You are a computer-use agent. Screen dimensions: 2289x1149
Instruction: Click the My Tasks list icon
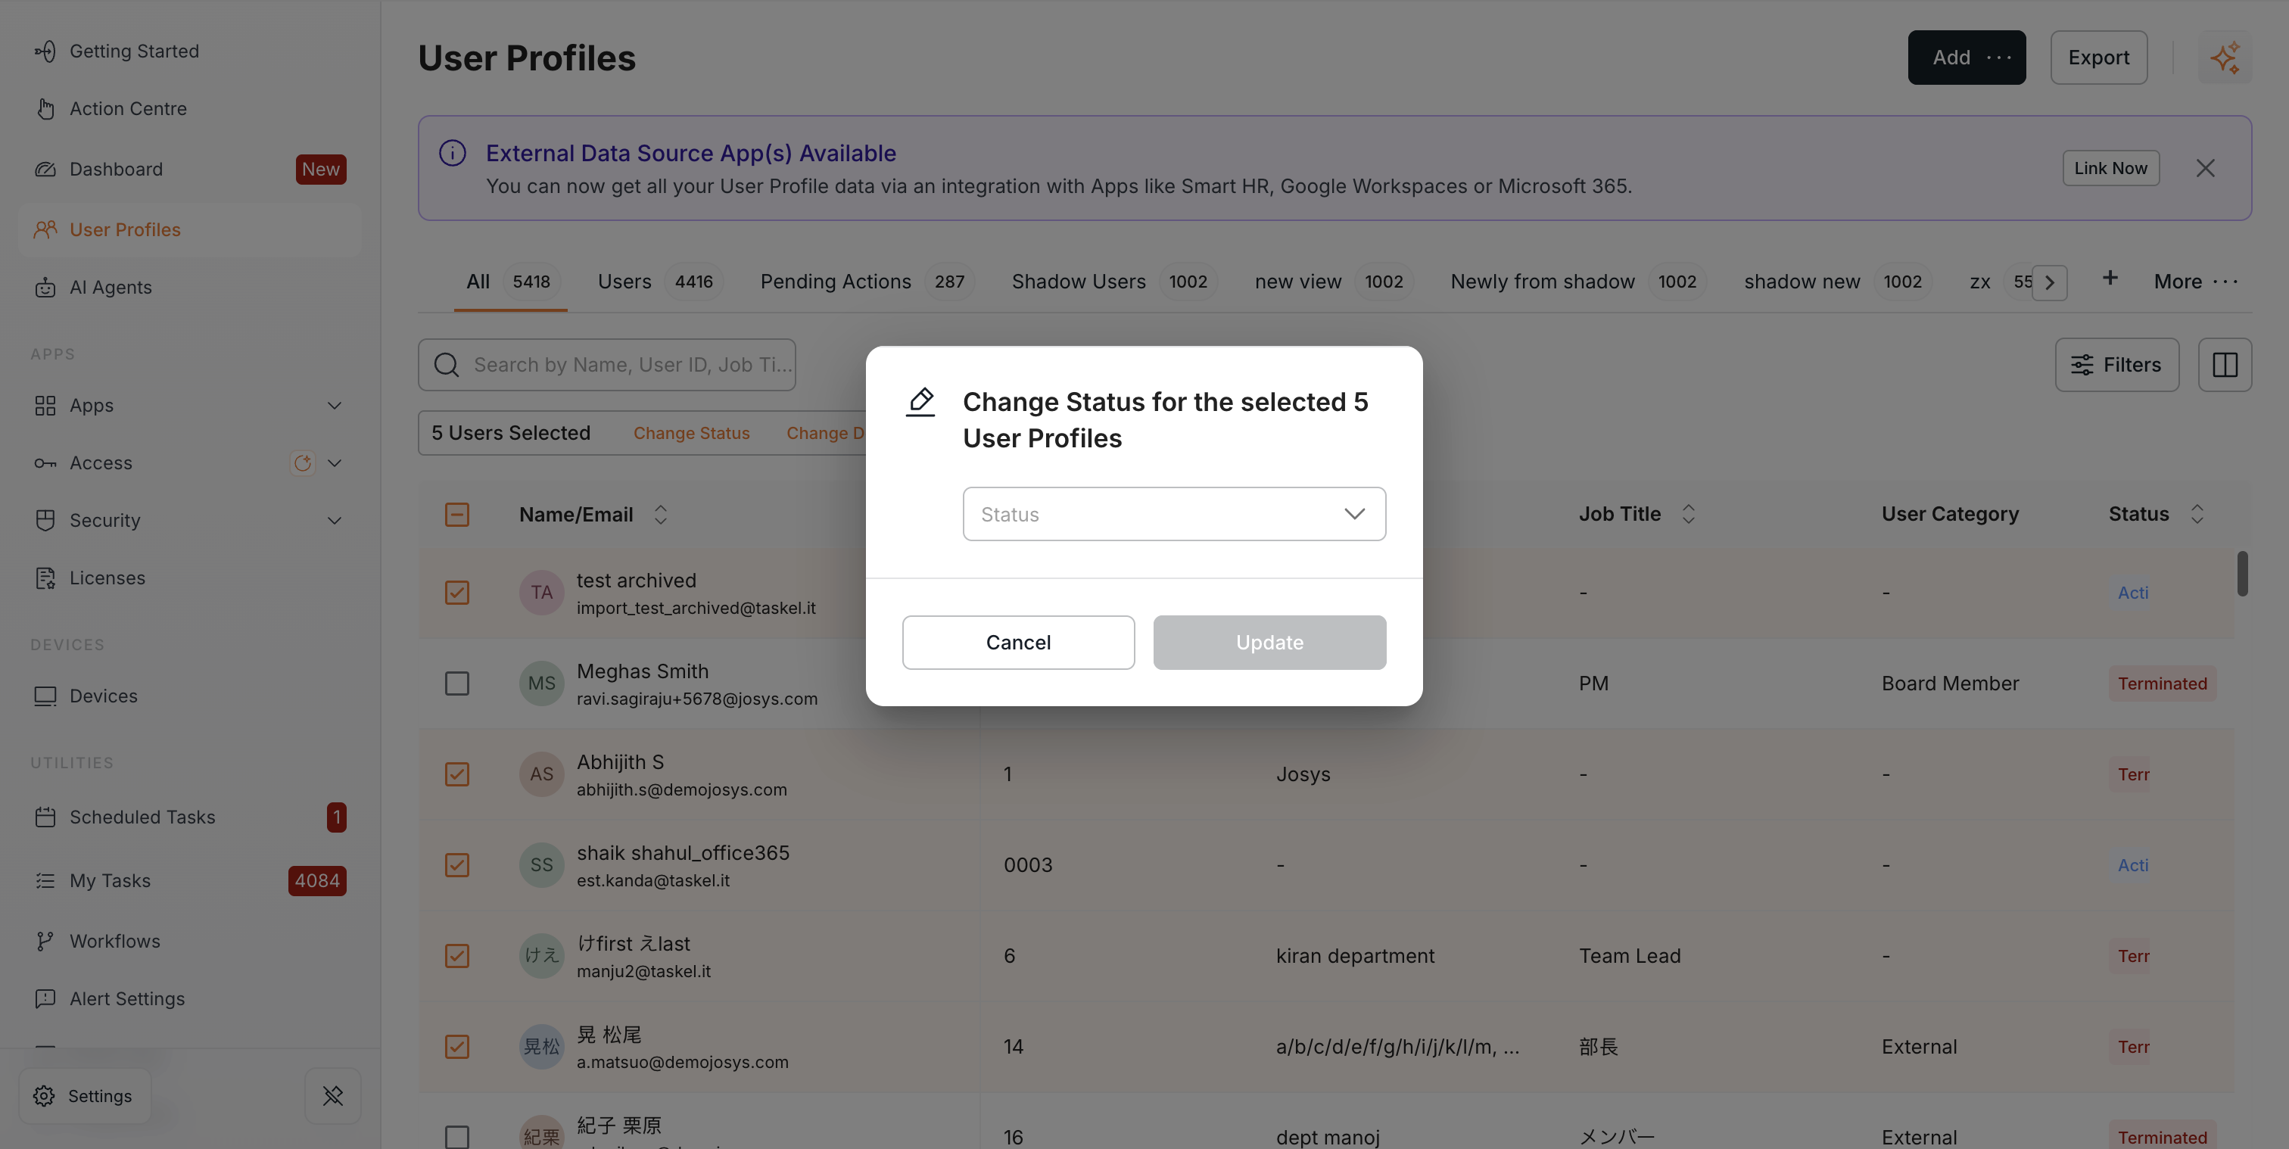(x=45, y=880)
